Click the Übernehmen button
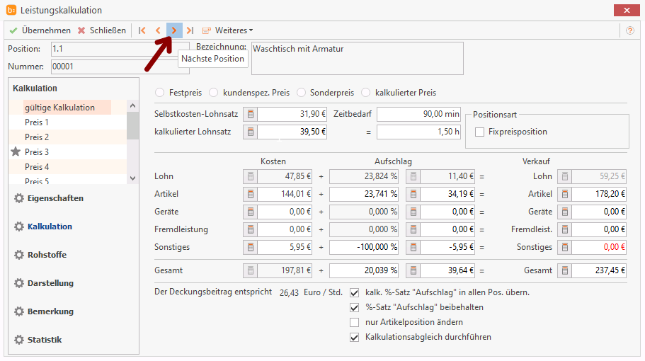Viewport: 645px width, 361px height. (40, 30)
